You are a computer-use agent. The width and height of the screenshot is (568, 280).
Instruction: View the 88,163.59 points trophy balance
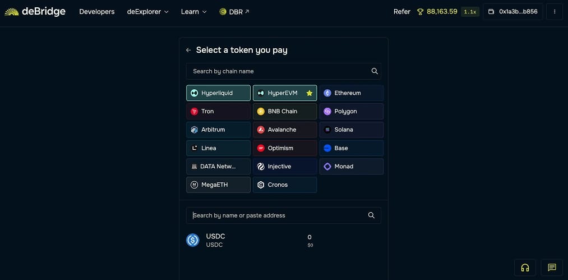pos(437,12)
